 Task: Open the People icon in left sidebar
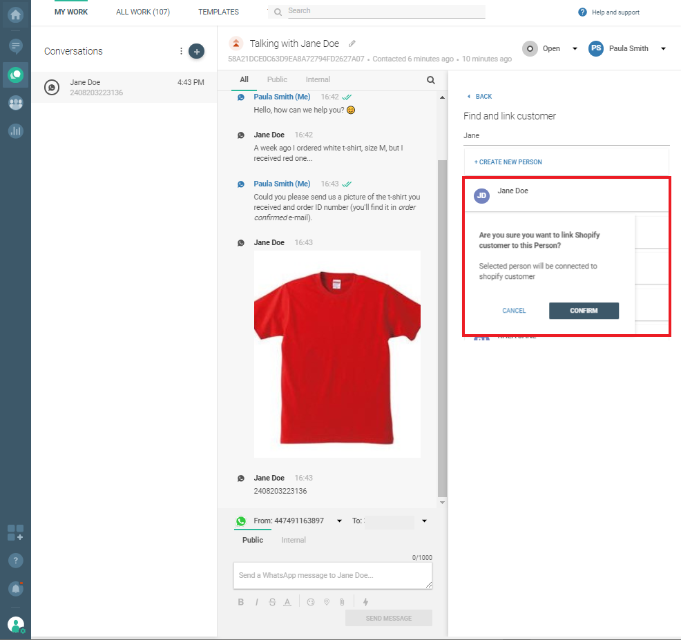click(15, 103)
